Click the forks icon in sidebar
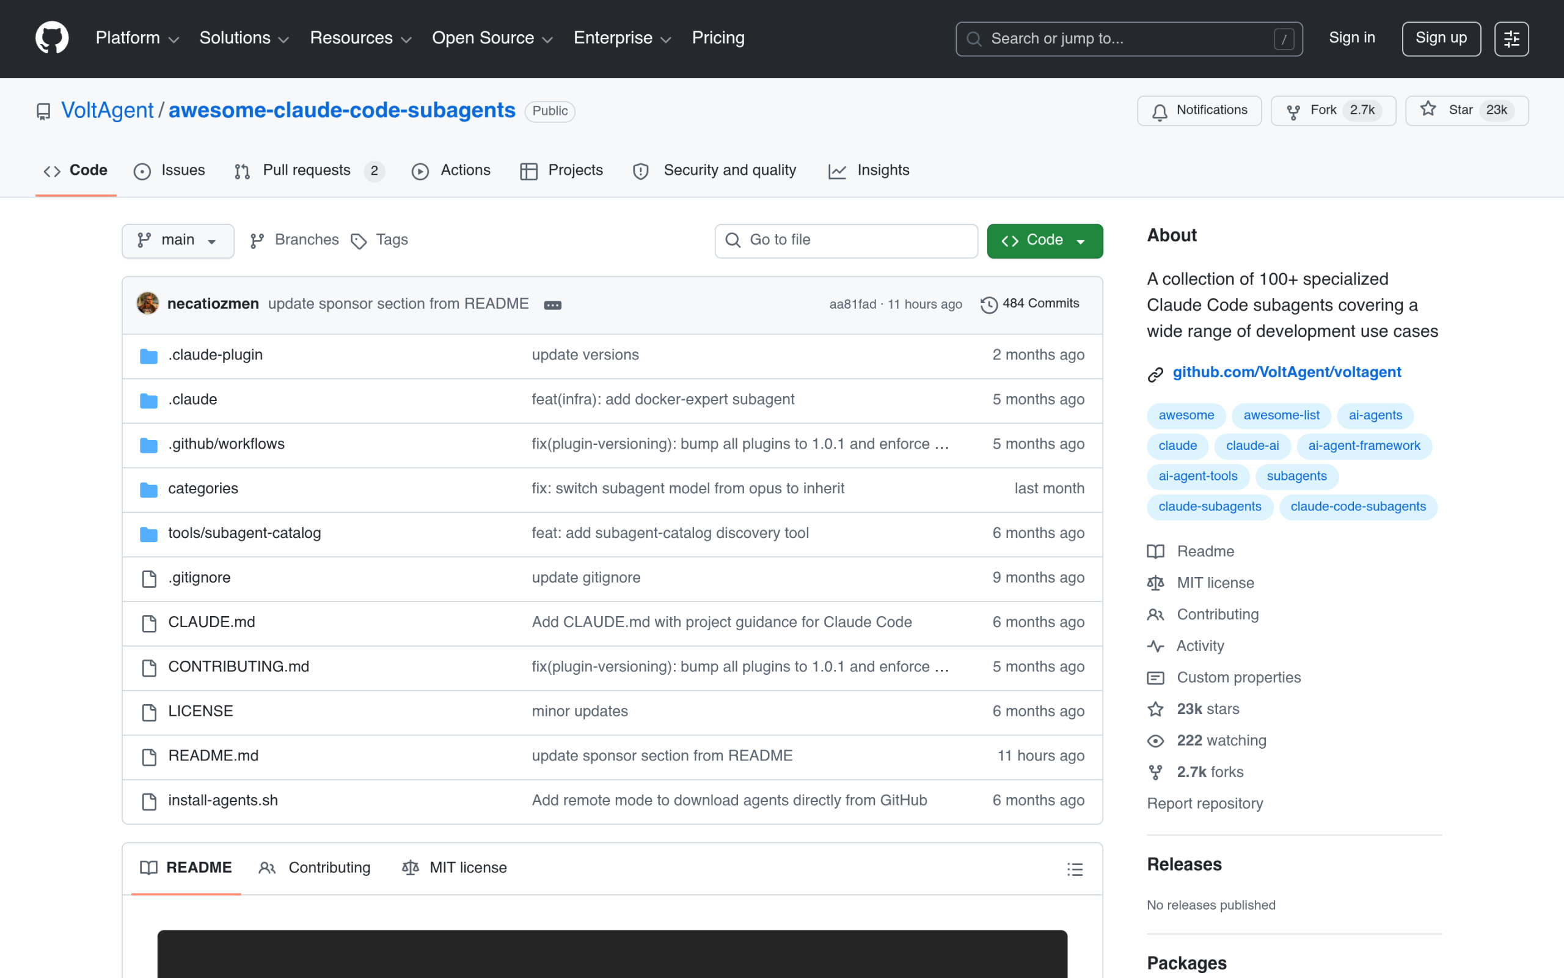The width and height of the screenshot is (1564, 978). click(x=1155, y=771)
